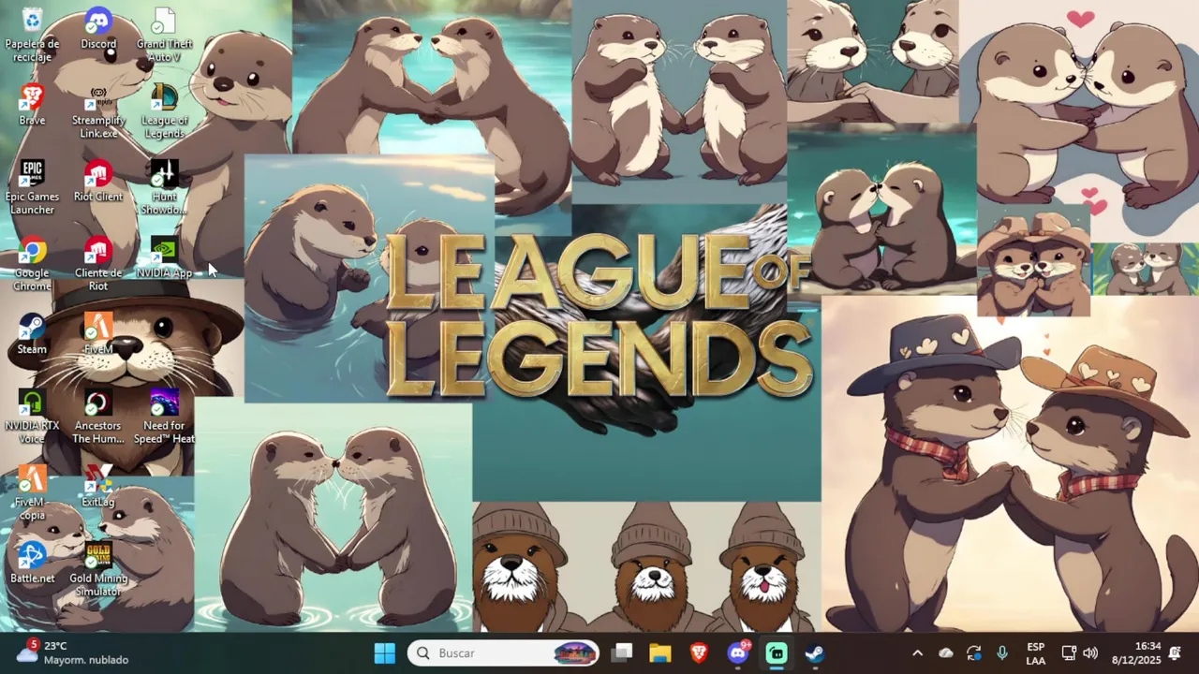This screenshot has height=674, width=1199.
Task: Click the Buscar taskbar search box
Action: (x=504, y=653)
